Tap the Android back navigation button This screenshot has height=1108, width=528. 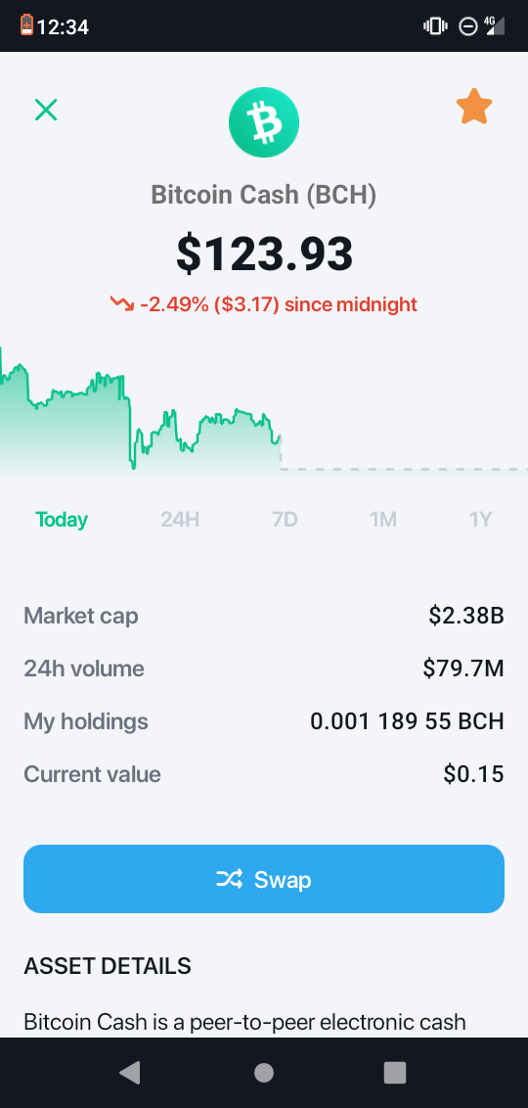[x=130, y=1073]
